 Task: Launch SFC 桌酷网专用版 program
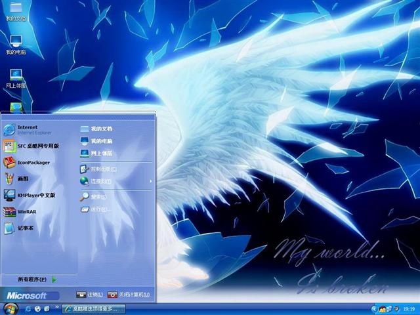(x=31, y=146)
